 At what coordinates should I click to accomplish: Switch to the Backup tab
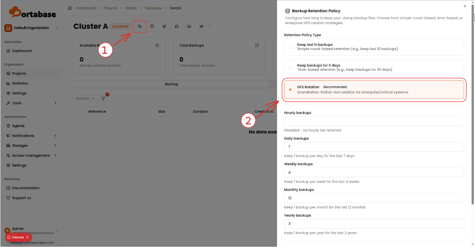(x=172, y=84)
